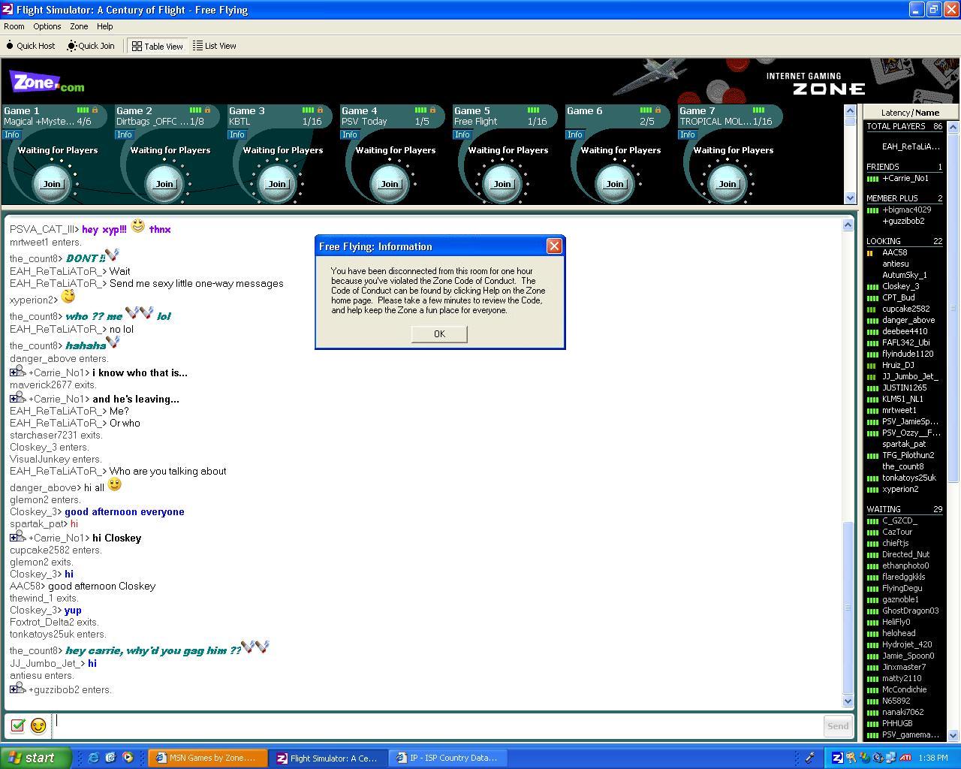Open Info for Game 6
This screenshot has width=961, height=769.
point(575,135)
